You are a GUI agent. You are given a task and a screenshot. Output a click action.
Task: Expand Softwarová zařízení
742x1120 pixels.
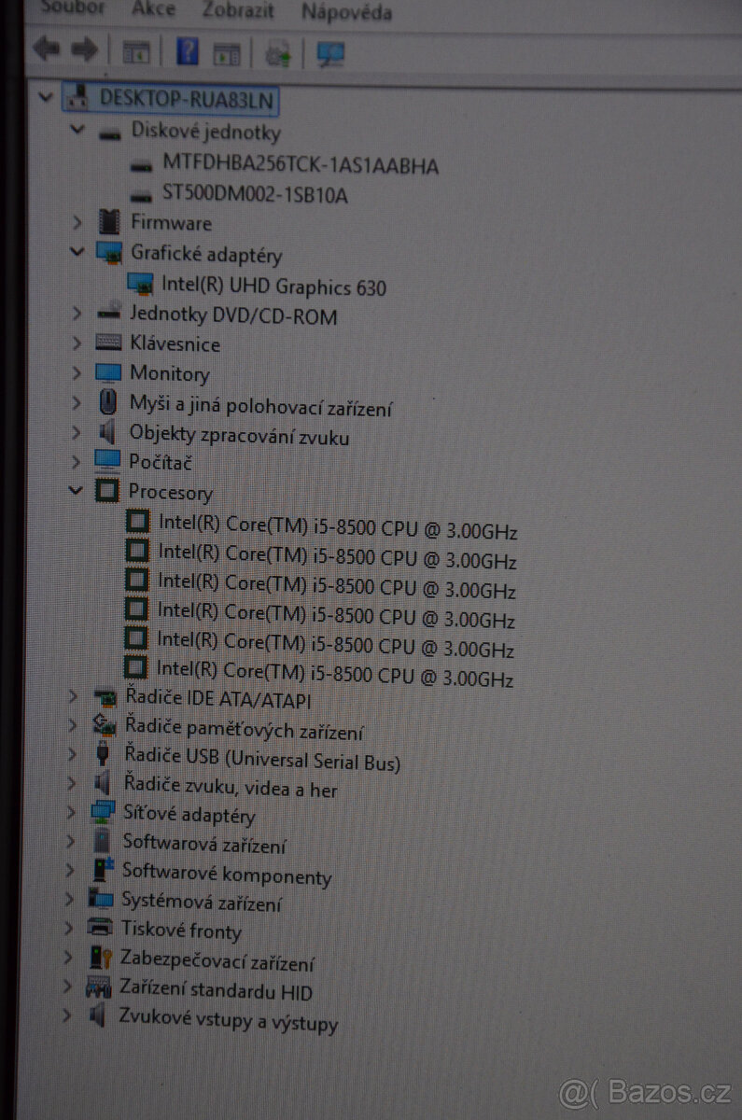pyautogui.click(x=70, y=842)
